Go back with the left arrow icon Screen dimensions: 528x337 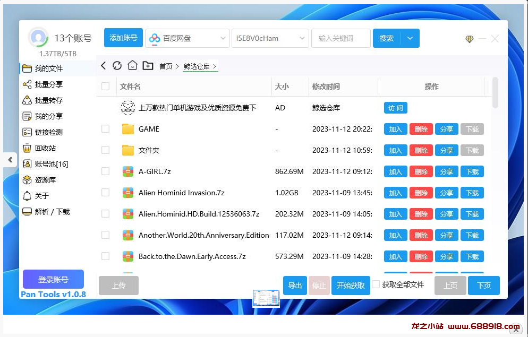[104, 66]
